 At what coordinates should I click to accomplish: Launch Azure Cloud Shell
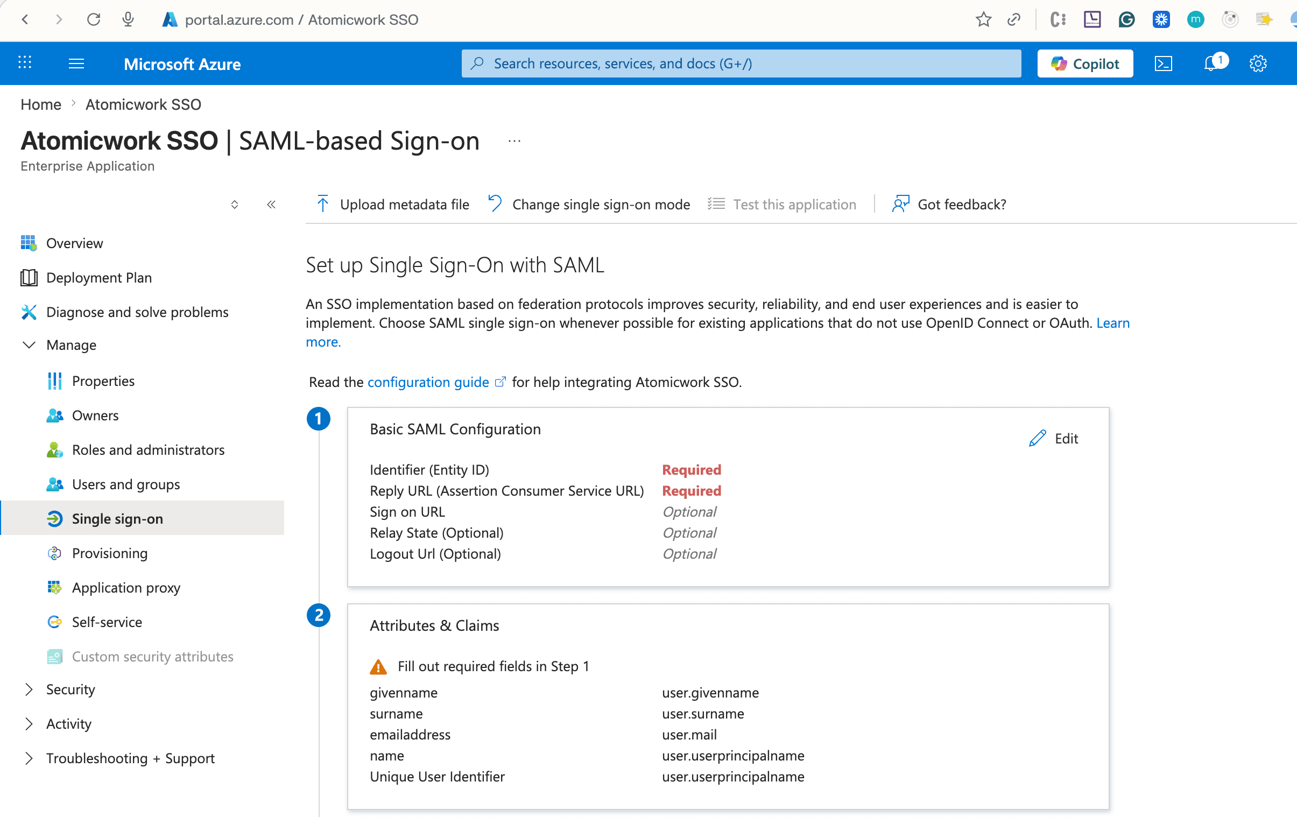tap(1164, 64)
